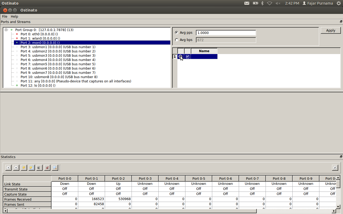This screenshot has width=343, height=214.
Task: Select Port 8: usbmon6 in tree
Action: coord(58,68)
